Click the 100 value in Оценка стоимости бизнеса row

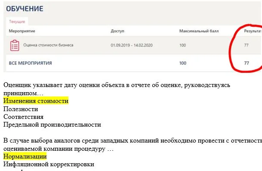pyautogui.click(x=182, y=45)
